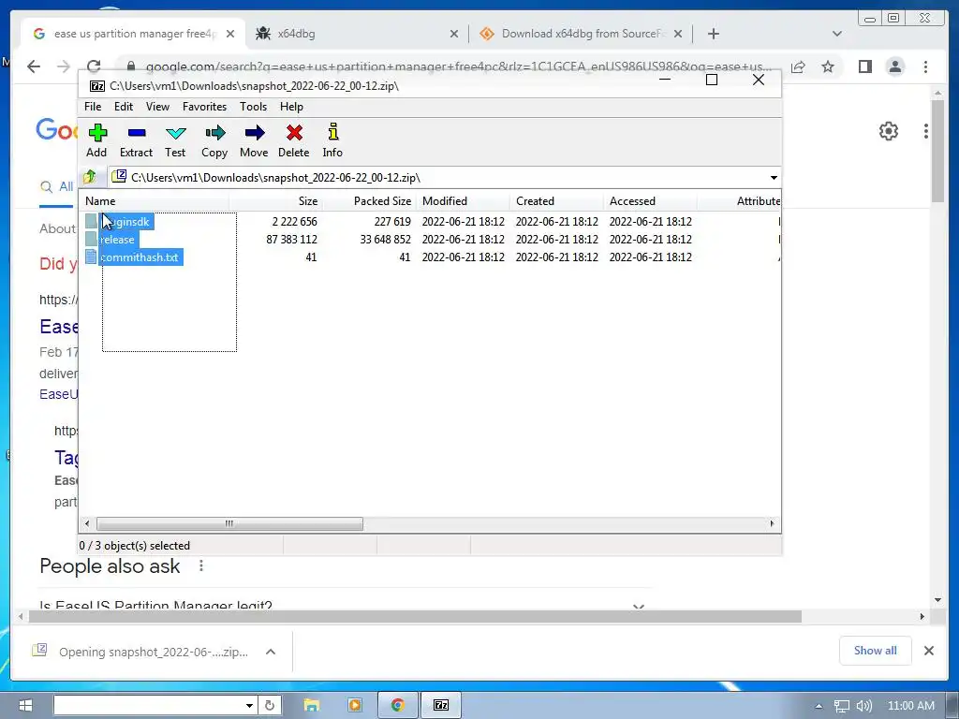Go up one folder level in 7-Zip
Image resolution: width=959 pixels, height=719 pixels.
[90, 177]
